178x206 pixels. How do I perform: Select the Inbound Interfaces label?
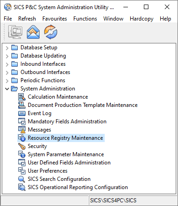(x=43, y=64)
